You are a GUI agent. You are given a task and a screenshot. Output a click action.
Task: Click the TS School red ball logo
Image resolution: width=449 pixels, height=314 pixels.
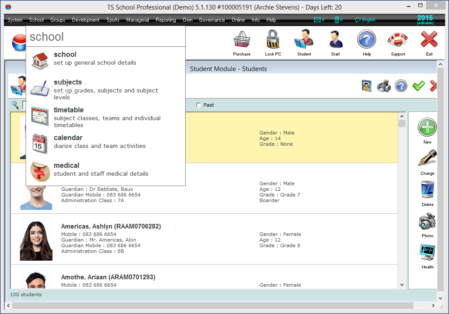tap(19, 43)
